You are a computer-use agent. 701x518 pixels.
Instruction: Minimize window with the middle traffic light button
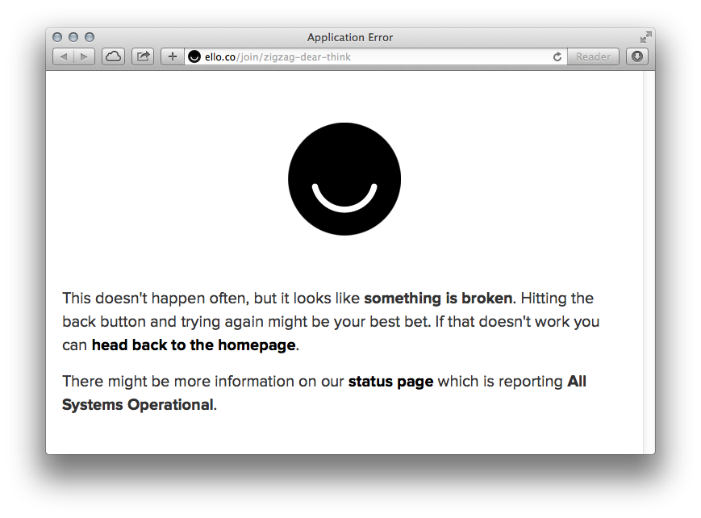(73, 37)
